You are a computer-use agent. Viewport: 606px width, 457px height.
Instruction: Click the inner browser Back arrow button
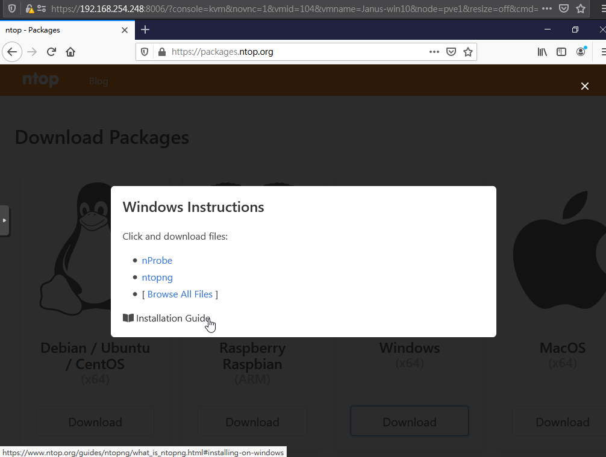pyautogui.click(x=13, y=52)
